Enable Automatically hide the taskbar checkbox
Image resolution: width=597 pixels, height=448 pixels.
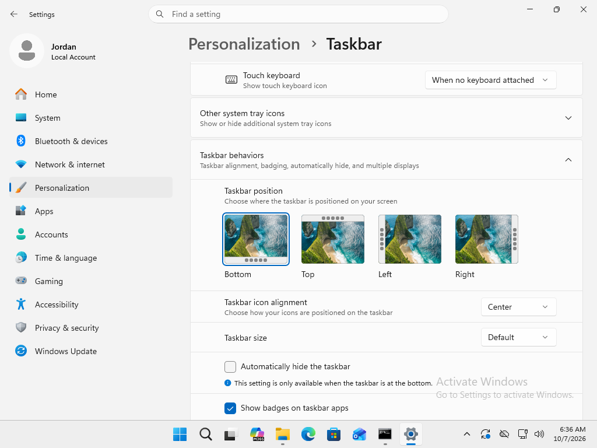pyautogui.click(x=230, y=367)
